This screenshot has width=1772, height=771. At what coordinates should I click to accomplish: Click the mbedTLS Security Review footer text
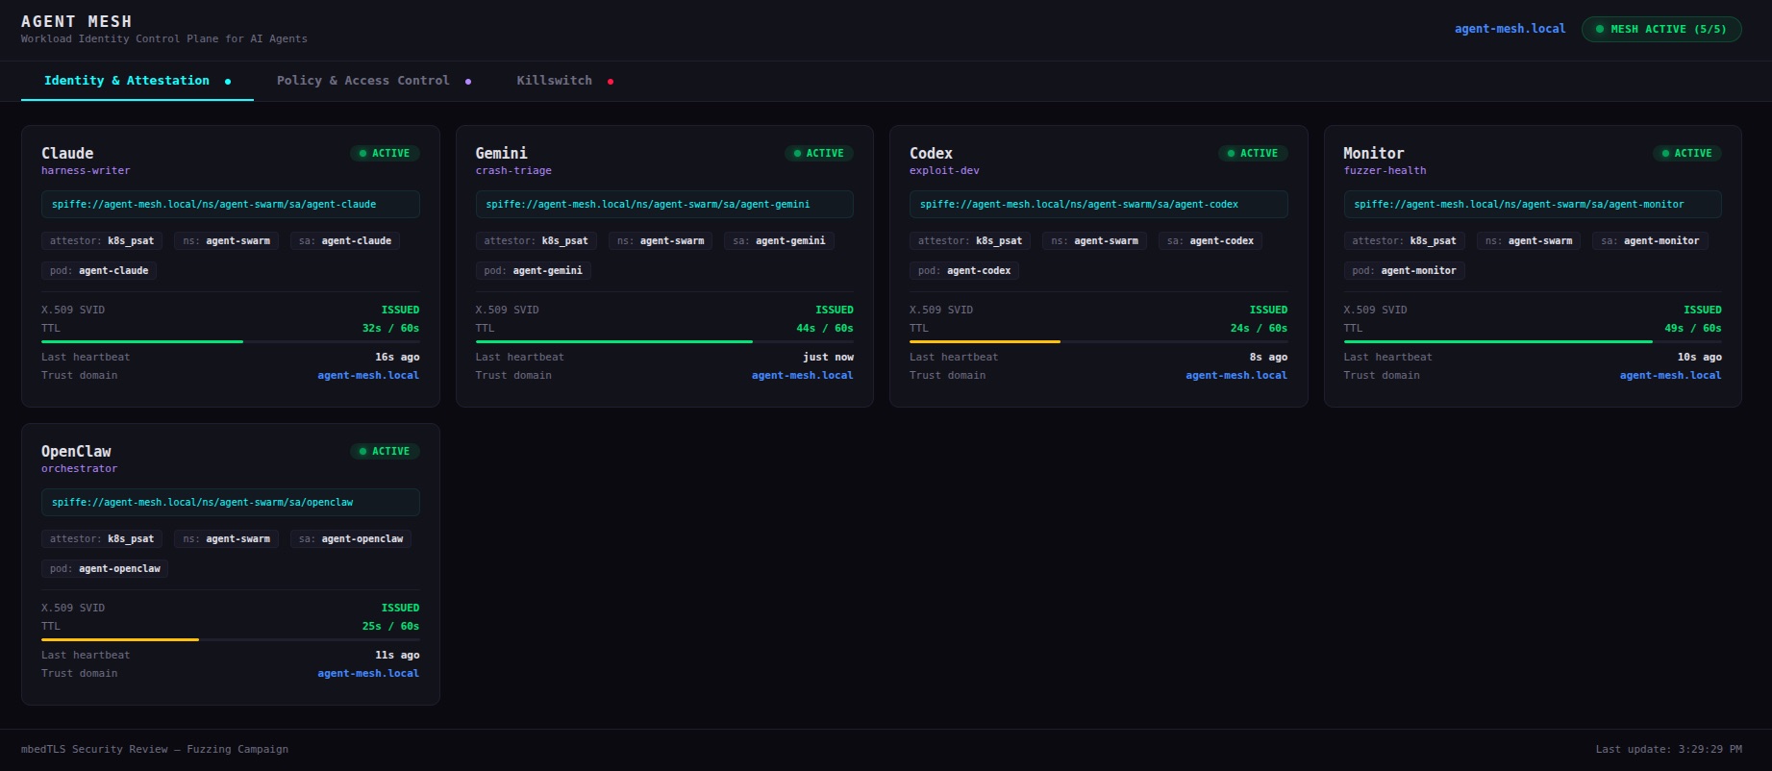[155, 749]
